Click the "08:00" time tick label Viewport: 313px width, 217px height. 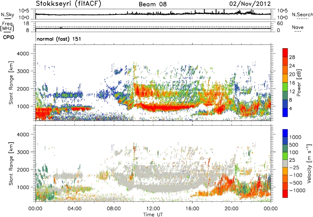tap(114, 209)
